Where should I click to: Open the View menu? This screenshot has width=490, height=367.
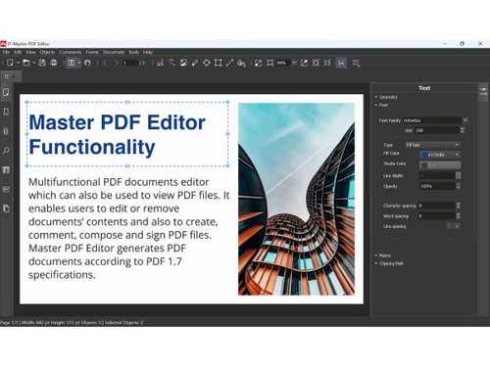point(30,52)
